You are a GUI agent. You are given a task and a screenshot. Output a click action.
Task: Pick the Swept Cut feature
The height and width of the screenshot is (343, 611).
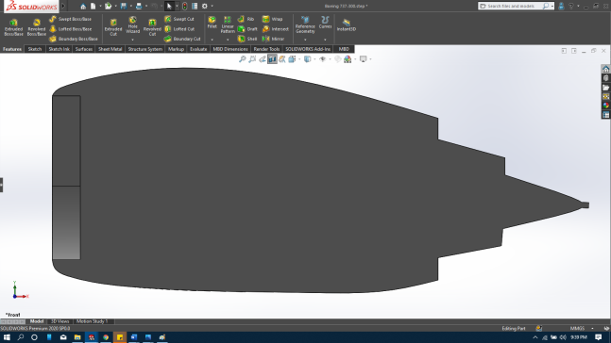coord(179,19)
